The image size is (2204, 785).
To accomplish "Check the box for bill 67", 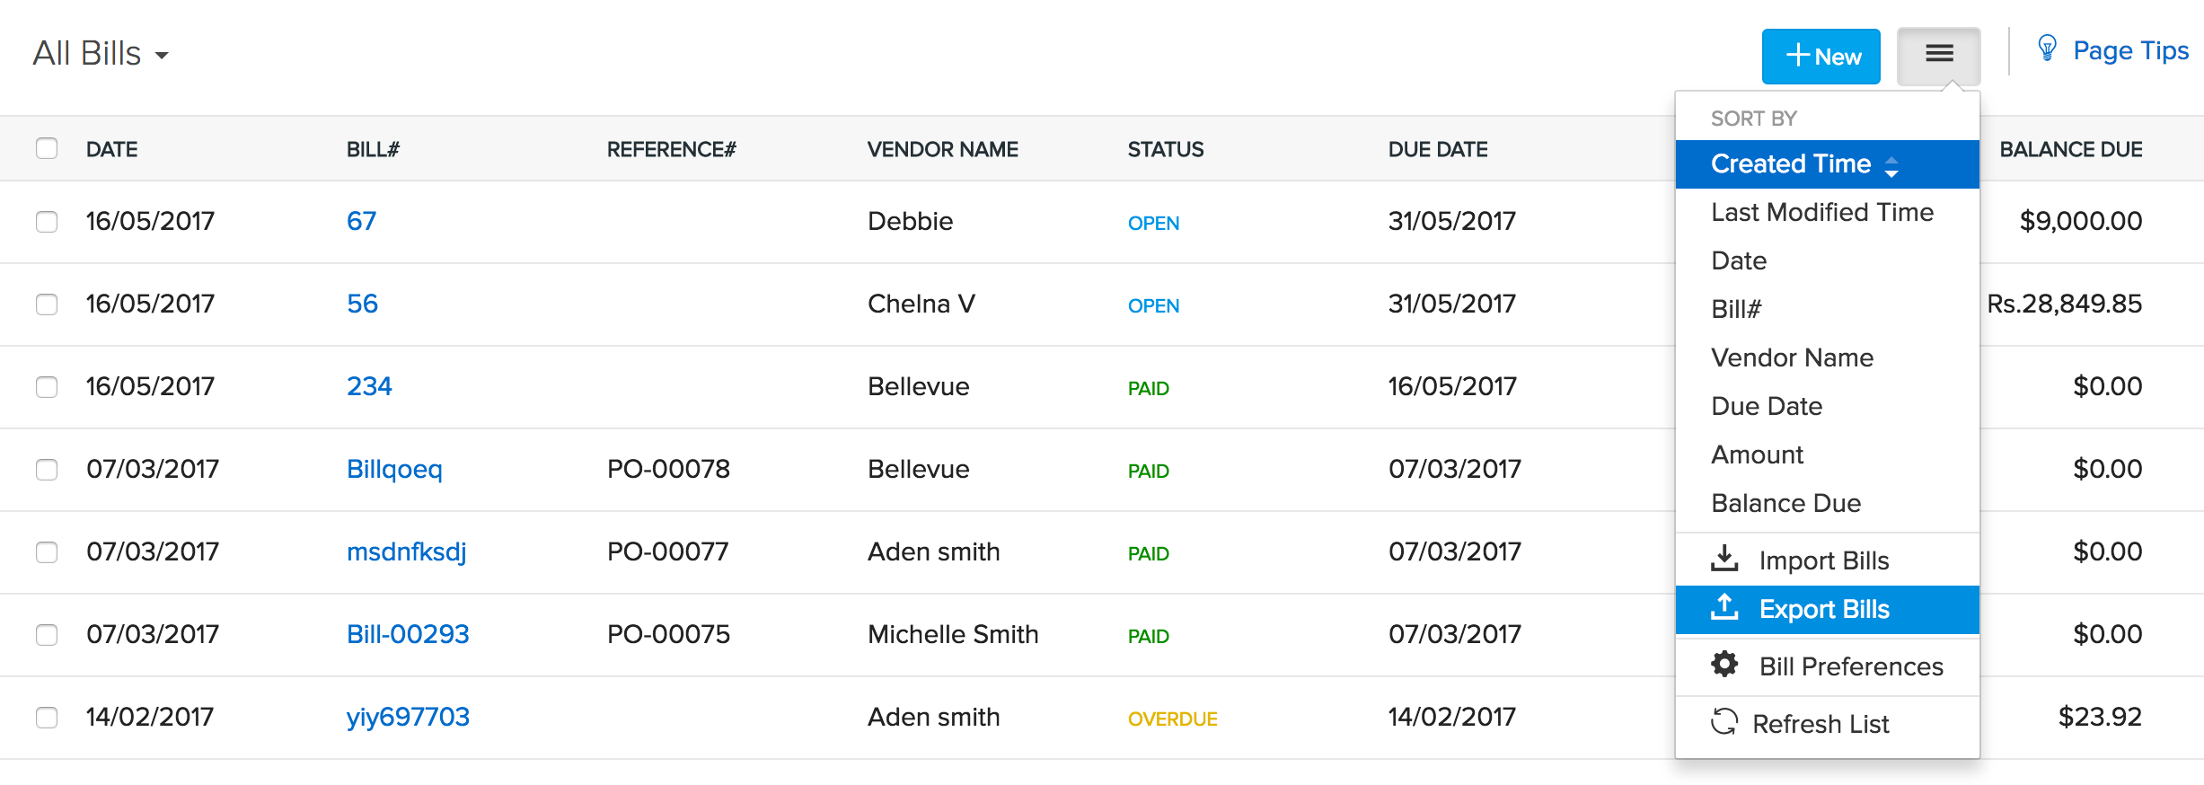I will 47,221.
